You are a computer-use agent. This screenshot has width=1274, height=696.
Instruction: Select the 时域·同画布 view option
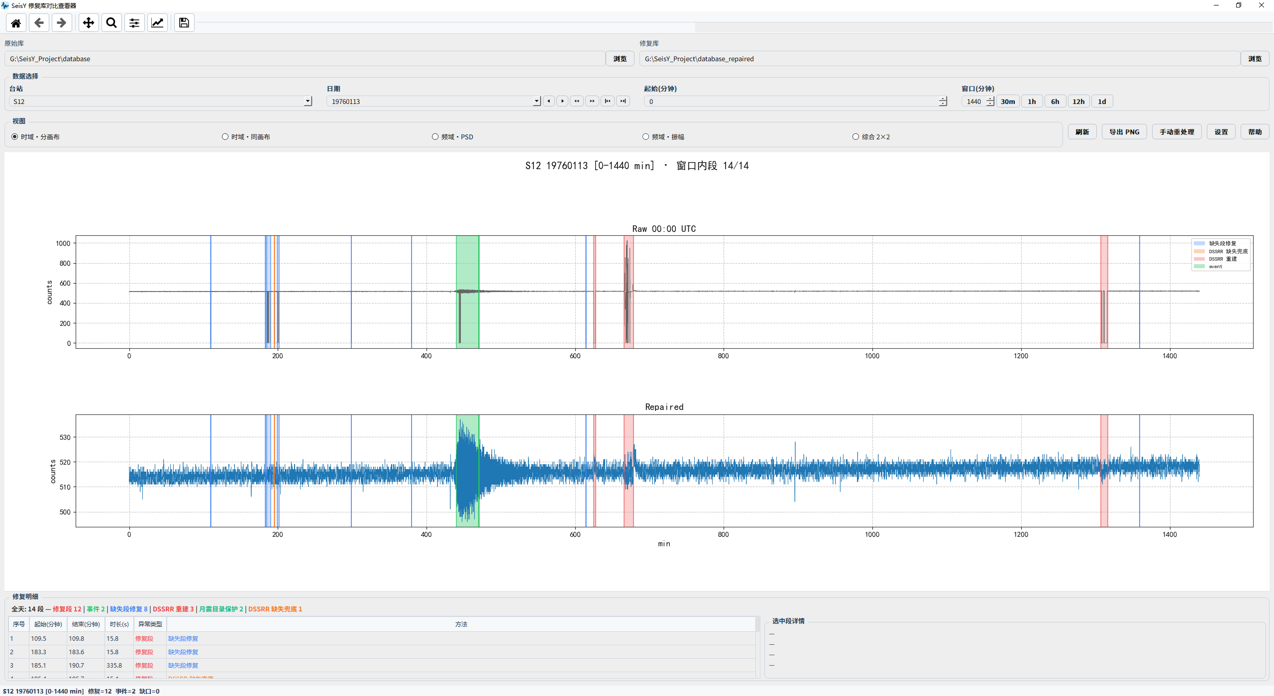click(246, 137)
